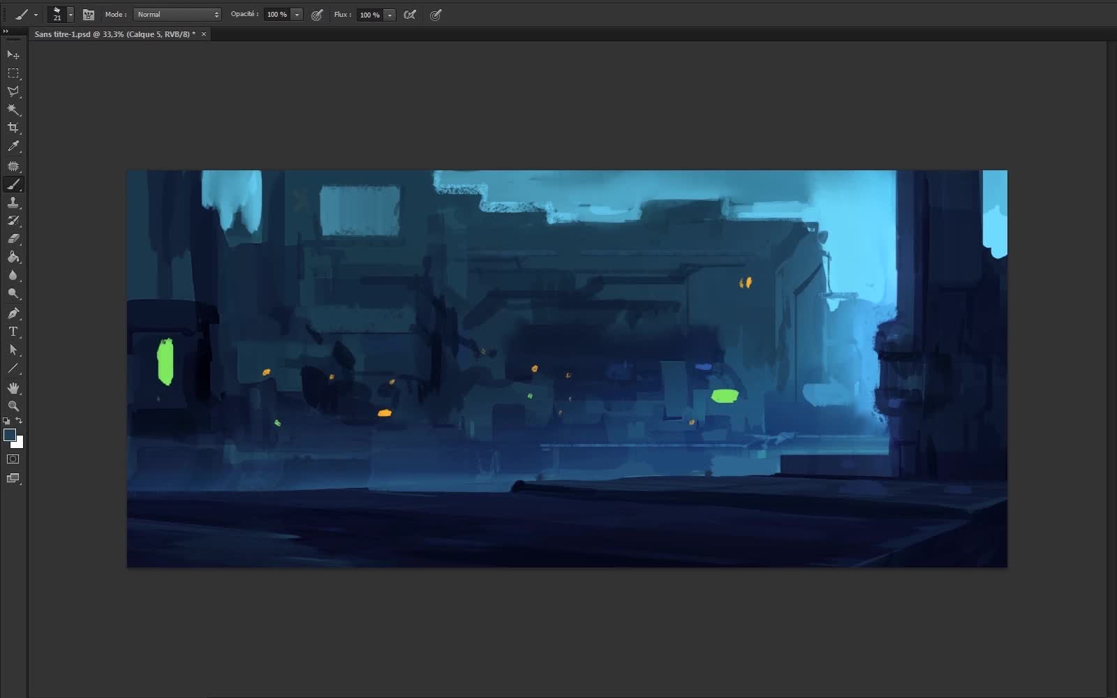Open the Opacité slider dropdown arrow

(297, 15)
